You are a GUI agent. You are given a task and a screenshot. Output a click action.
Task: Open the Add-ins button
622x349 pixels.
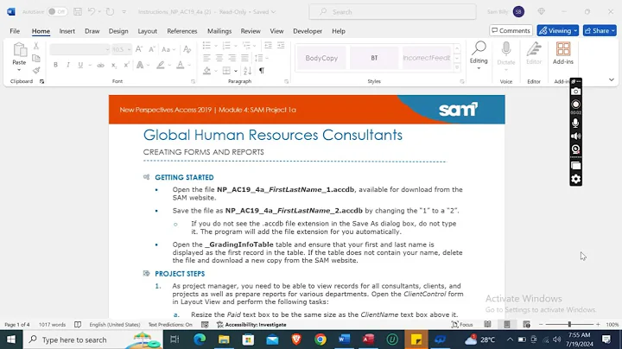pyautogui.click(x=563, y=54)
